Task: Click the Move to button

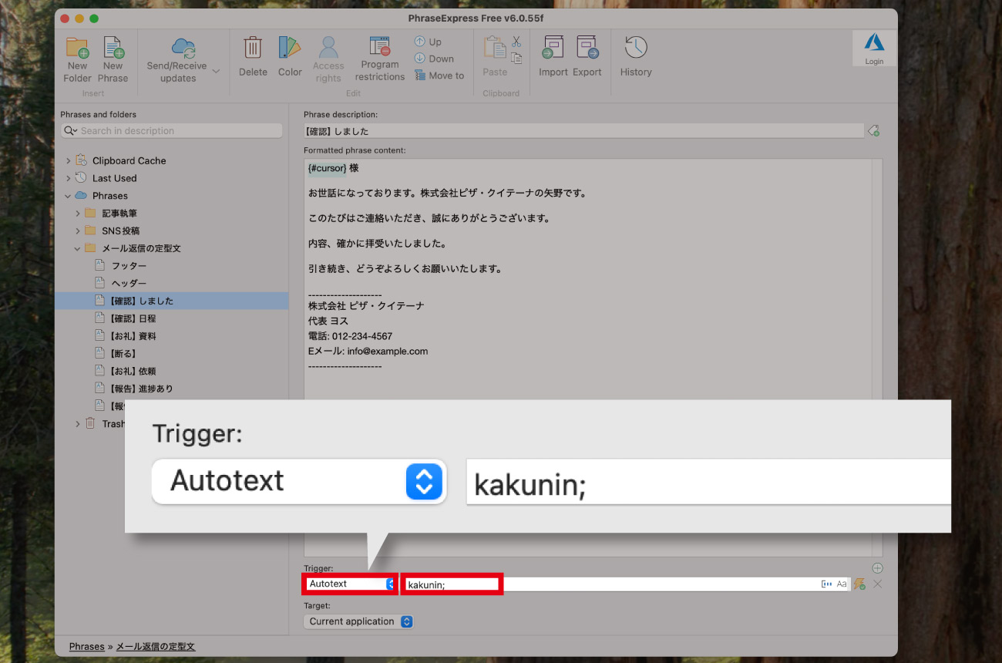Action: [x=439, y=76]
